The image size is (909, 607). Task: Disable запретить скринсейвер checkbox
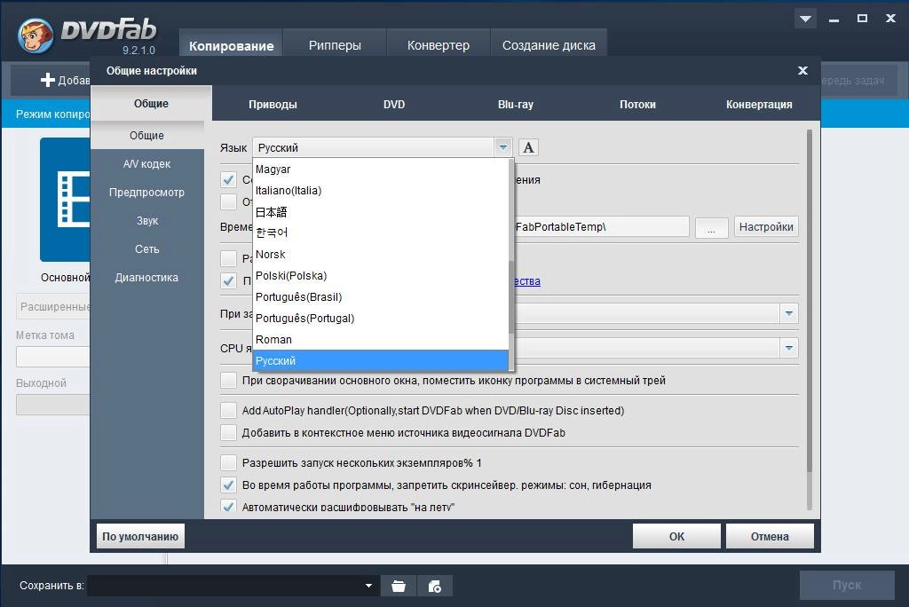[228, 485]
